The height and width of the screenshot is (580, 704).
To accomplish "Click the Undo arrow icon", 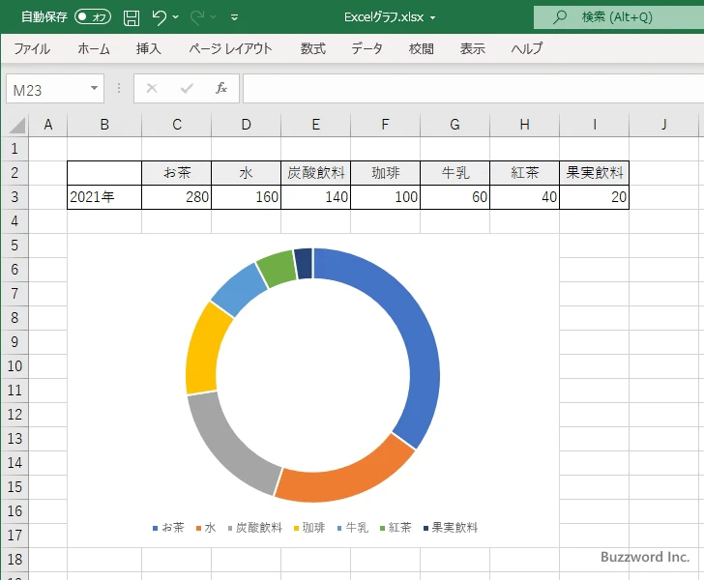I will point(159,17).
